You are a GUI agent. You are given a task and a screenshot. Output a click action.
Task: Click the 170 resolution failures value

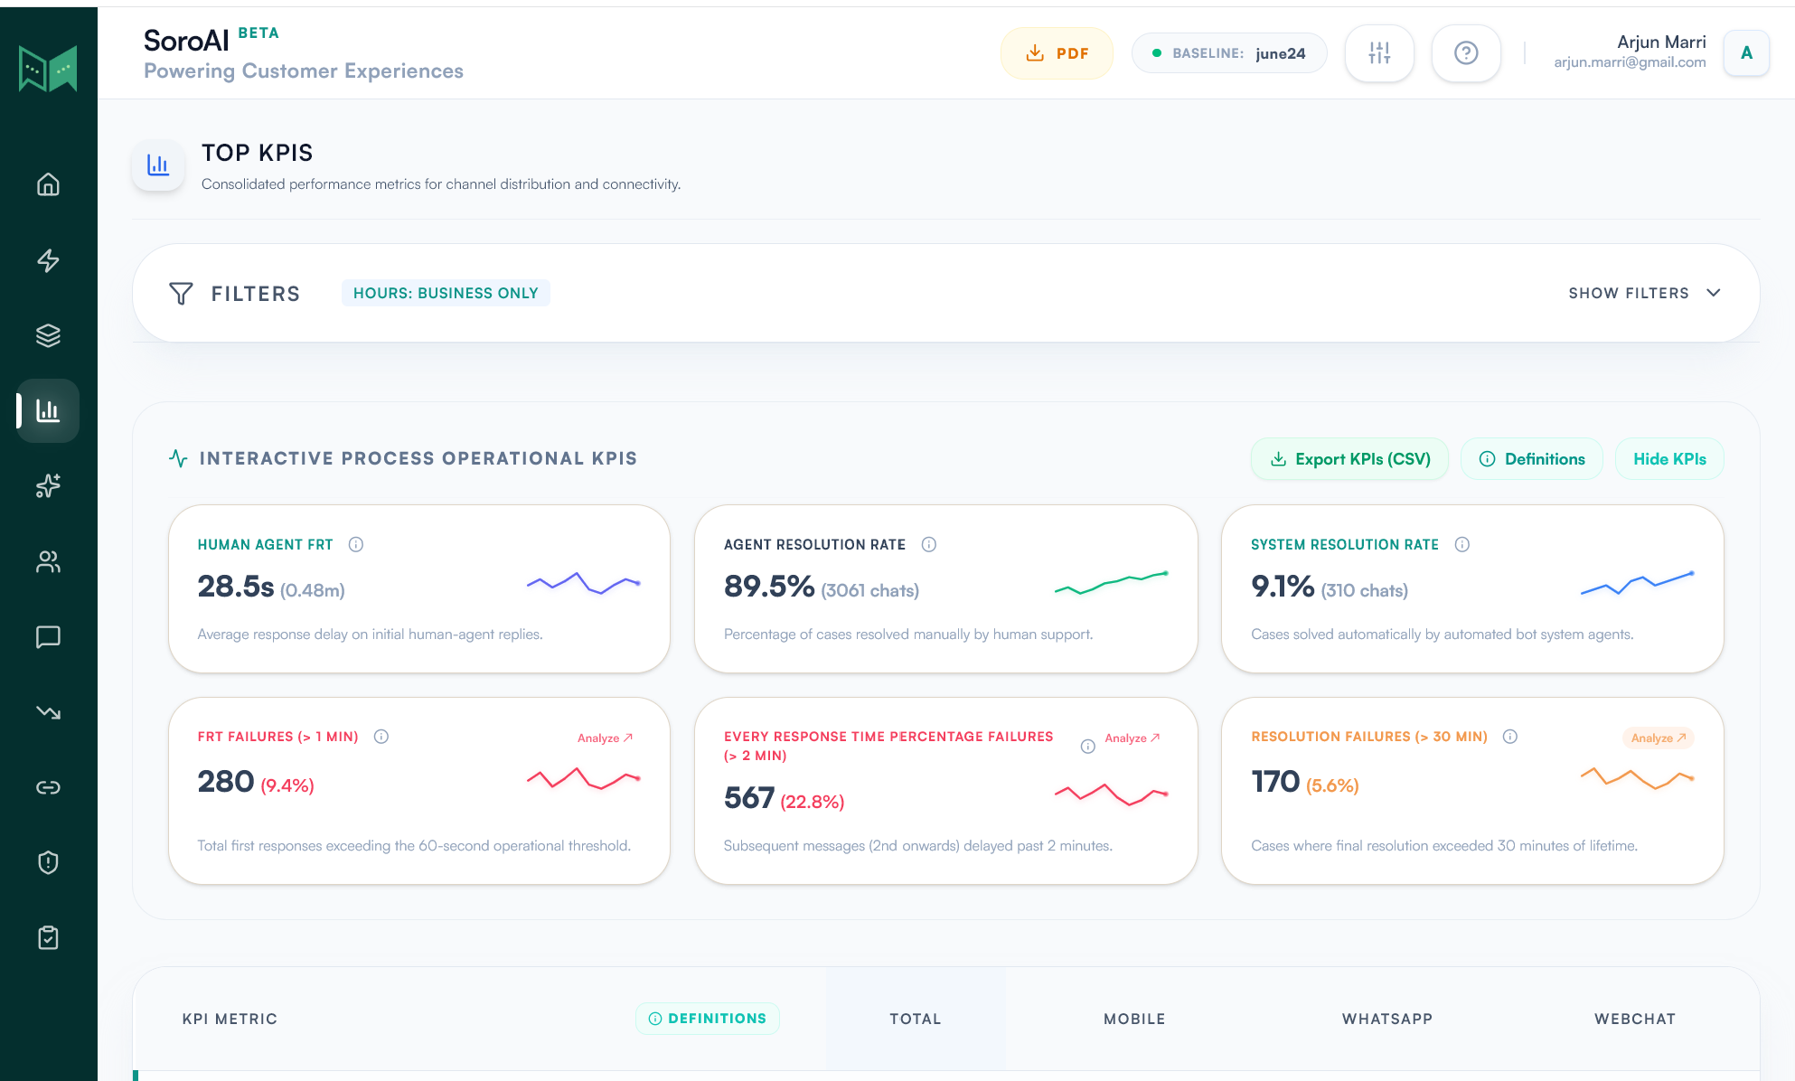[1275, 782]
